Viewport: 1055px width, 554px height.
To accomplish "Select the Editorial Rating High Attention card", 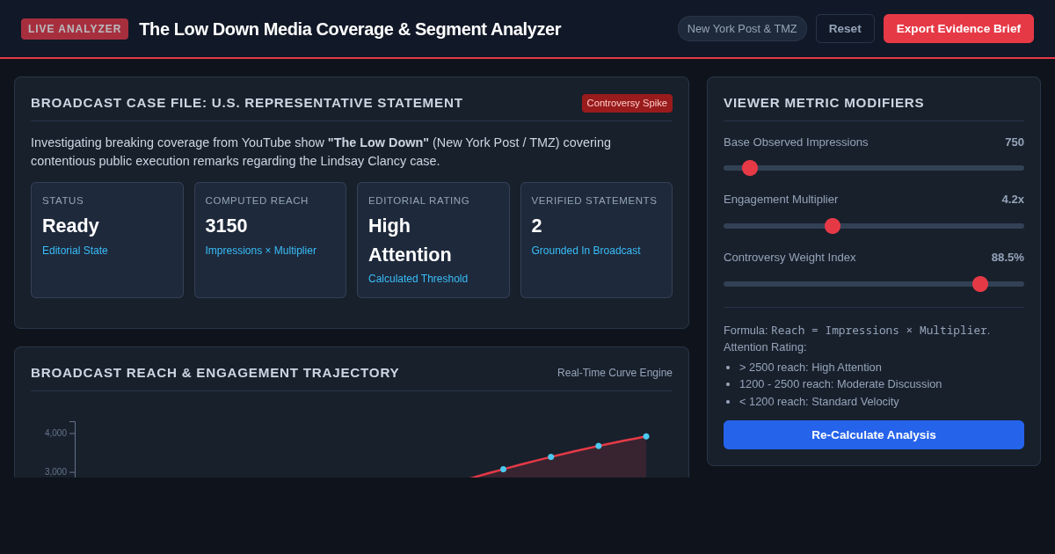I will click(x=433, y=240).
